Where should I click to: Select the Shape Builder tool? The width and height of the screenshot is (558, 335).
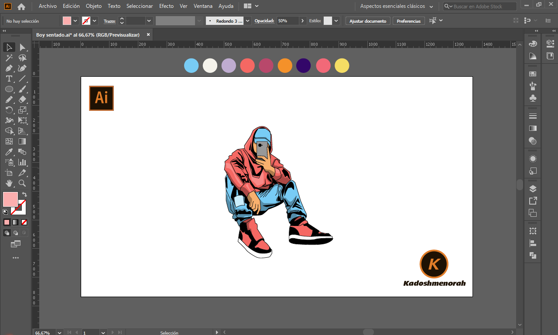(x=9, y=131)
